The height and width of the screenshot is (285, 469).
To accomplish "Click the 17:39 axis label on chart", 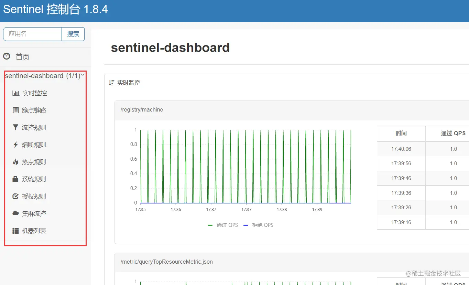I will 317,210.
